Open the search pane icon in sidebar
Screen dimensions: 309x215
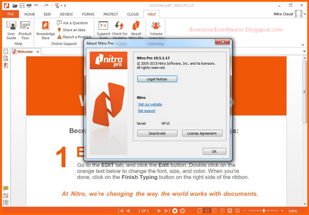coord(6,58)
